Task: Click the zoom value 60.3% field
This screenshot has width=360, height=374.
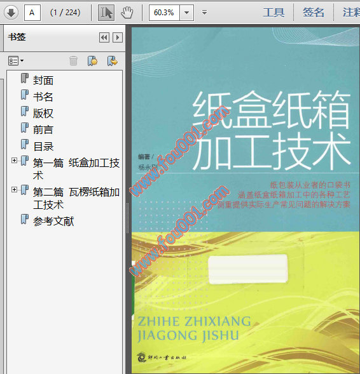Action: point(164,13)
